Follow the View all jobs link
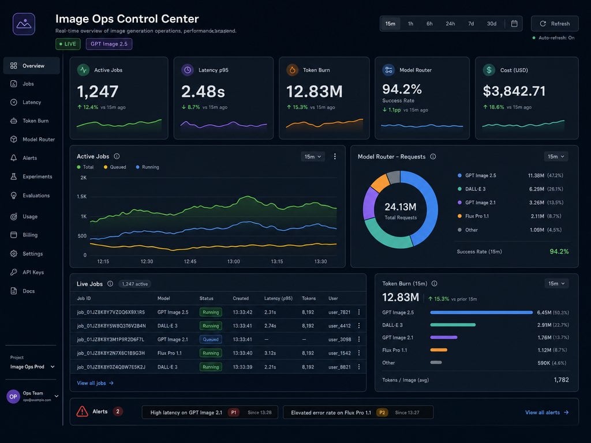591x443 pixels. [95, 383]
